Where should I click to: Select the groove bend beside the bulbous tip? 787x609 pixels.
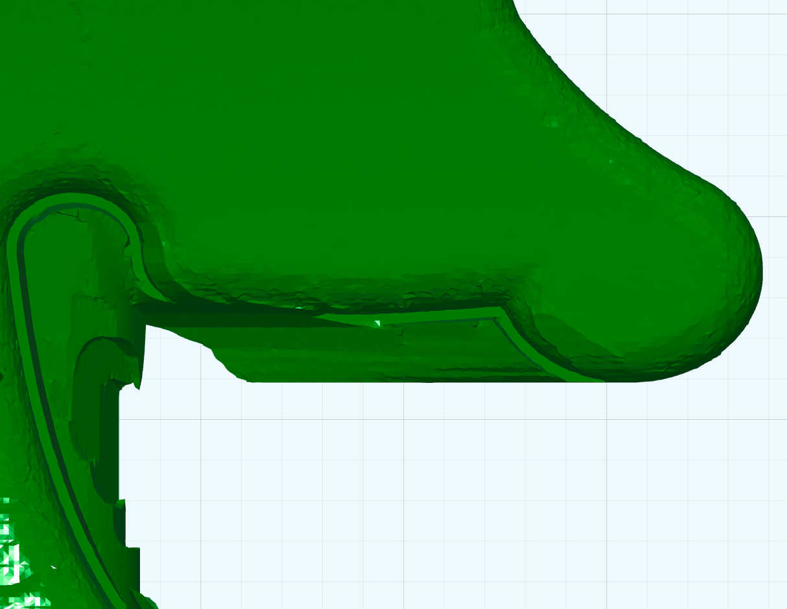point(525,343)
